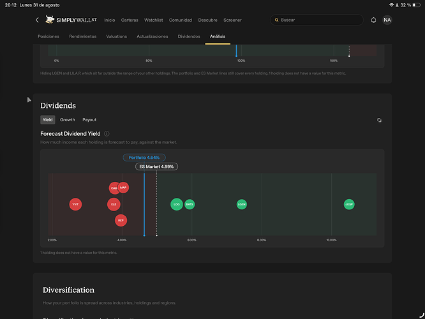Click the ES Market 4.99% label
425x319 pixels.
coord(157,167)
